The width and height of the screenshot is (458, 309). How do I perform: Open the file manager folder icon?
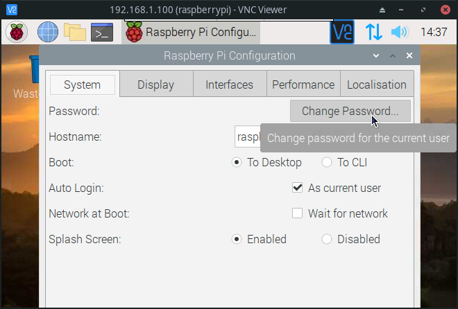(75, 32)
